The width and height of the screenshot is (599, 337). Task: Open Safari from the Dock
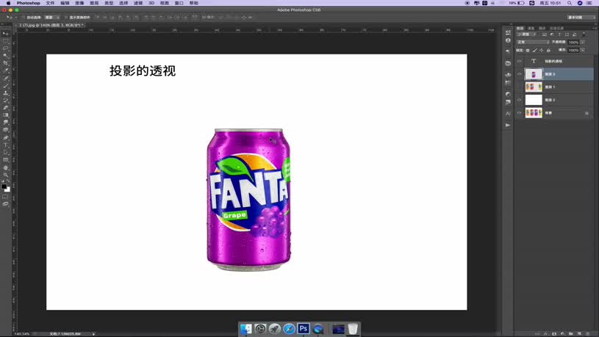coord(289,329)
